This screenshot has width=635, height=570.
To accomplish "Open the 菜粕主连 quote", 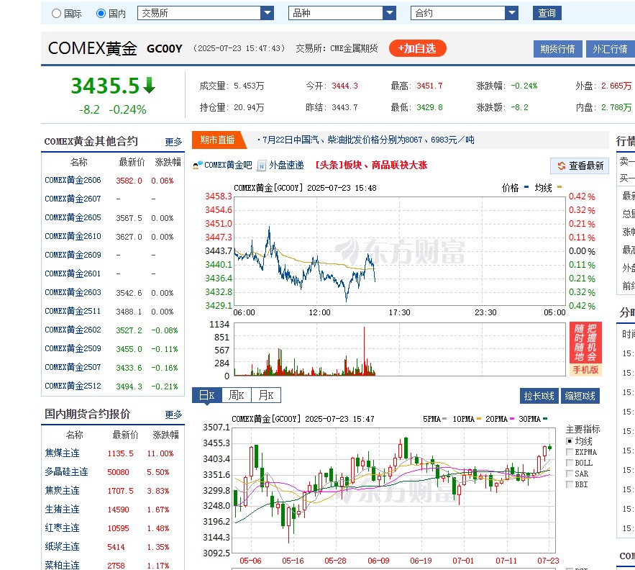I will pyautogui.click(x=63, y=565).
